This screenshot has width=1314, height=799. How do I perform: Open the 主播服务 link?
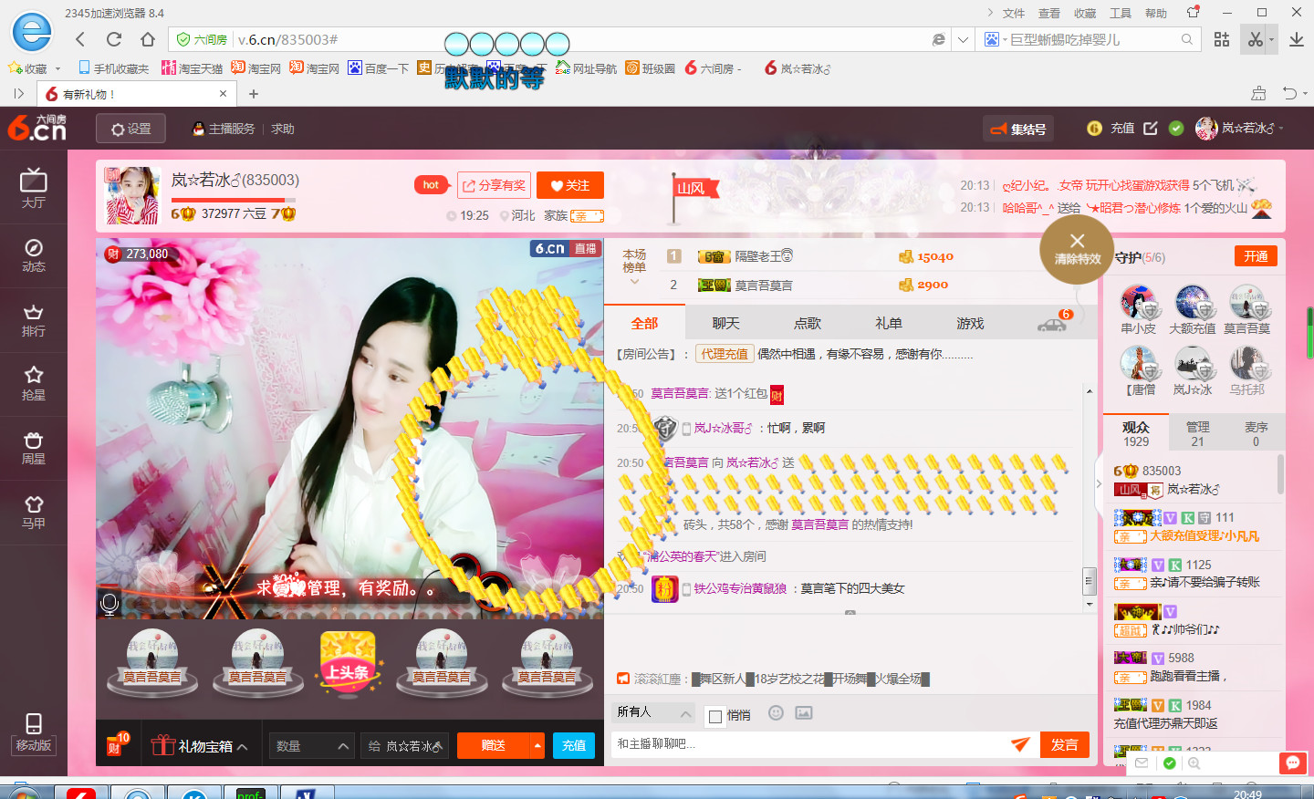click(224, 129)
